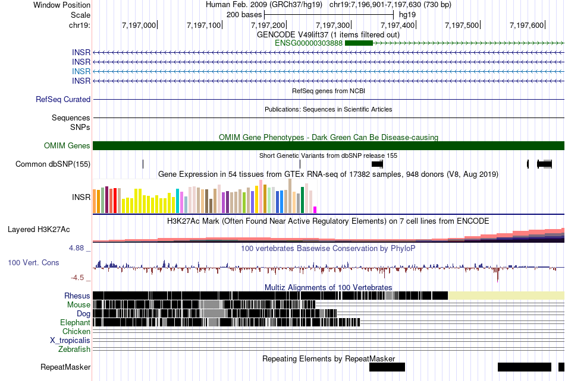Open the RefSeq Curated track label
Screen dimensions: 565x381
[x=63, y=99]
